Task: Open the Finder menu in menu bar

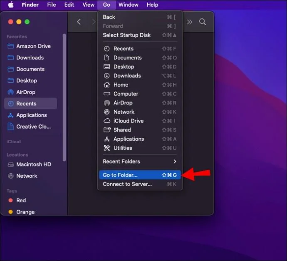Action: coord(30,5)
